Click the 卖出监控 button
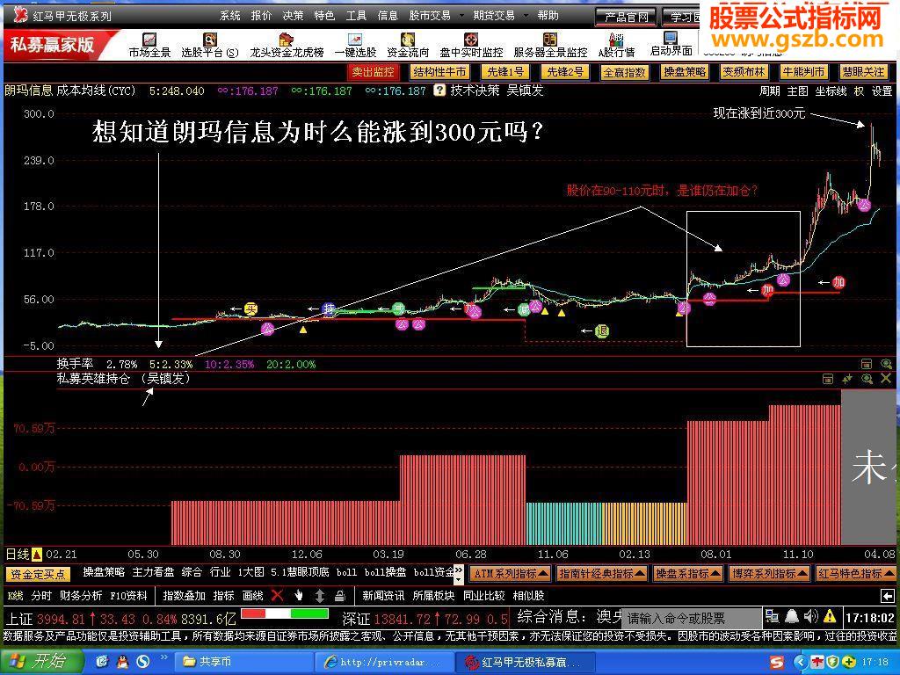The height and width of the screenshot is (675, 900). tap(373, 72)
